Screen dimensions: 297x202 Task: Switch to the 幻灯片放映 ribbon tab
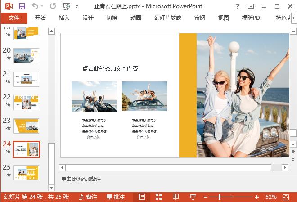pos(168,18)
